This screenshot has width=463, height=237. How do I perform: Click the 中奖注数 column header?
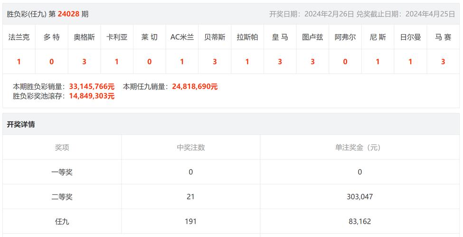click(190, 147)
